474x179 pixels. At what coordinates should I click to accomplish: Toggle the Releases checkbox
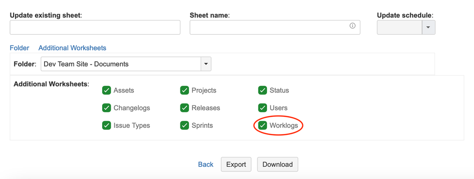pyautogui.click(x=184, y=108)
